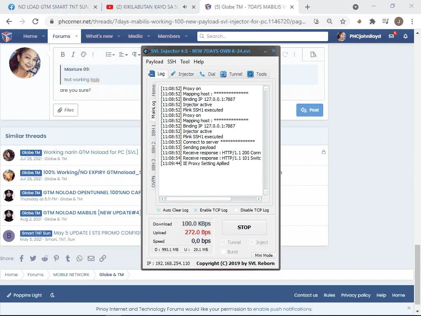Open the Payload menu in SVL Injector
This screenshot has width=421, height=316.
point(155,62)
